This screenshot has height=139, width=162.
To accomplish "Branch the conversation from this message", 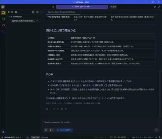I will coord(54,109).
